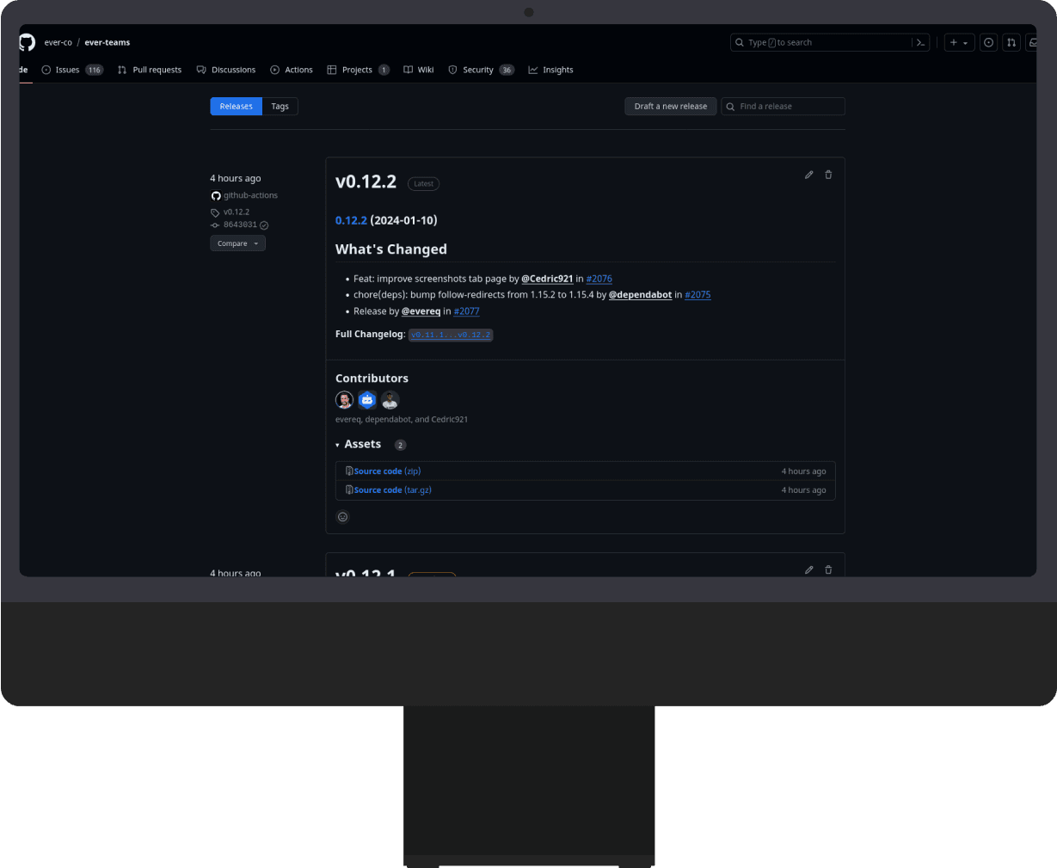The width and height of the screenshot is (1057, 868).
Task: Click Draft a new release
Action: pyautogui.click(x=671, y=107)
